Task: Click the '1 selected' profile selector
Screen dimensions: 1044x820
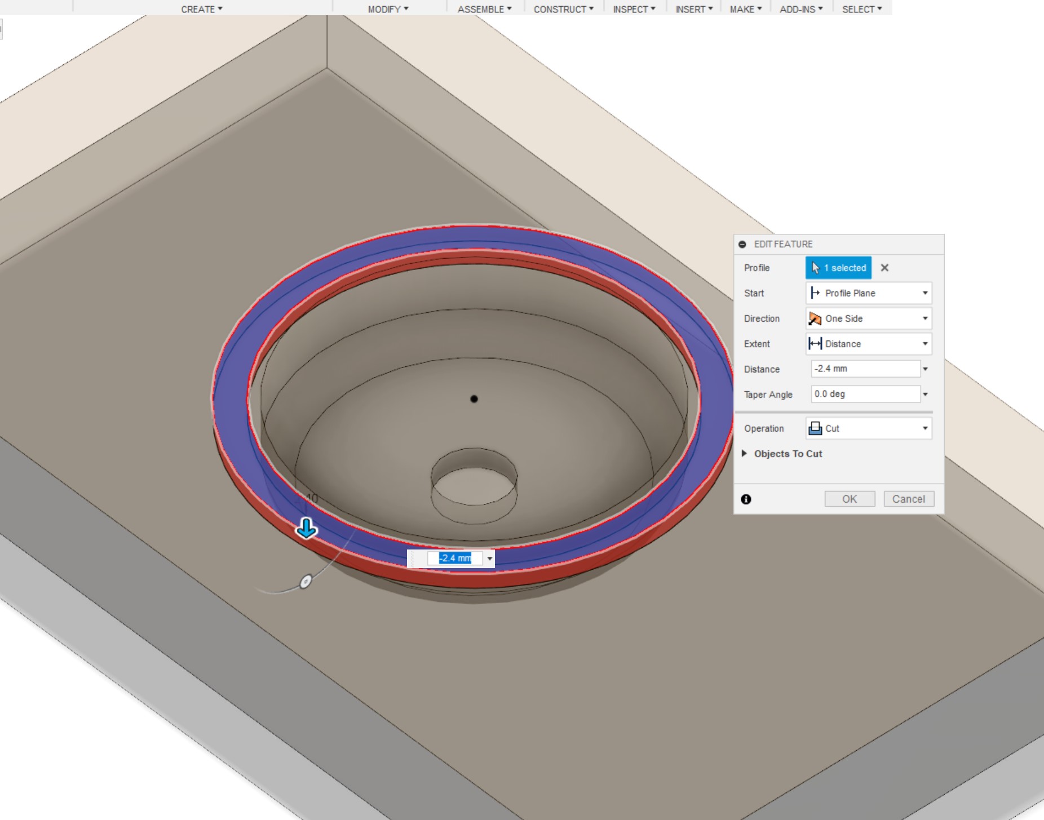Action: click(838, 268)
